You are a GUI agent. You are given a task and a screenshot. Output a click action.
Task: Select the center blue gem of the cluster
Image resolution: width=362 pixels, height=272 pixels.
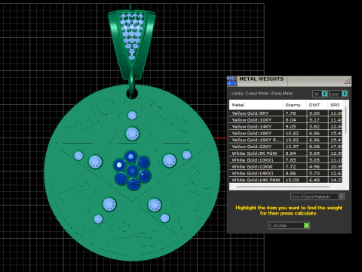point(132,171)
